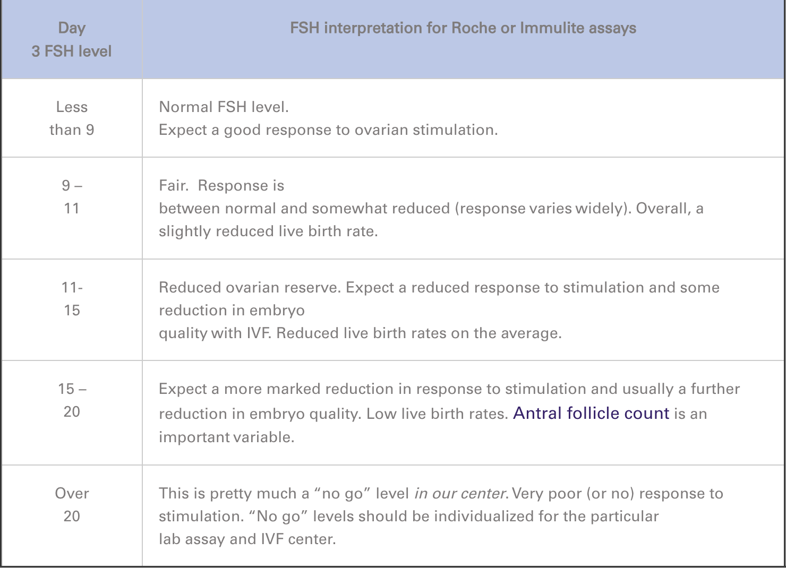Click the "stimulation. "No go" levels should be individualized" line
Screen dimensions: 786x568
tap(408, 517)
